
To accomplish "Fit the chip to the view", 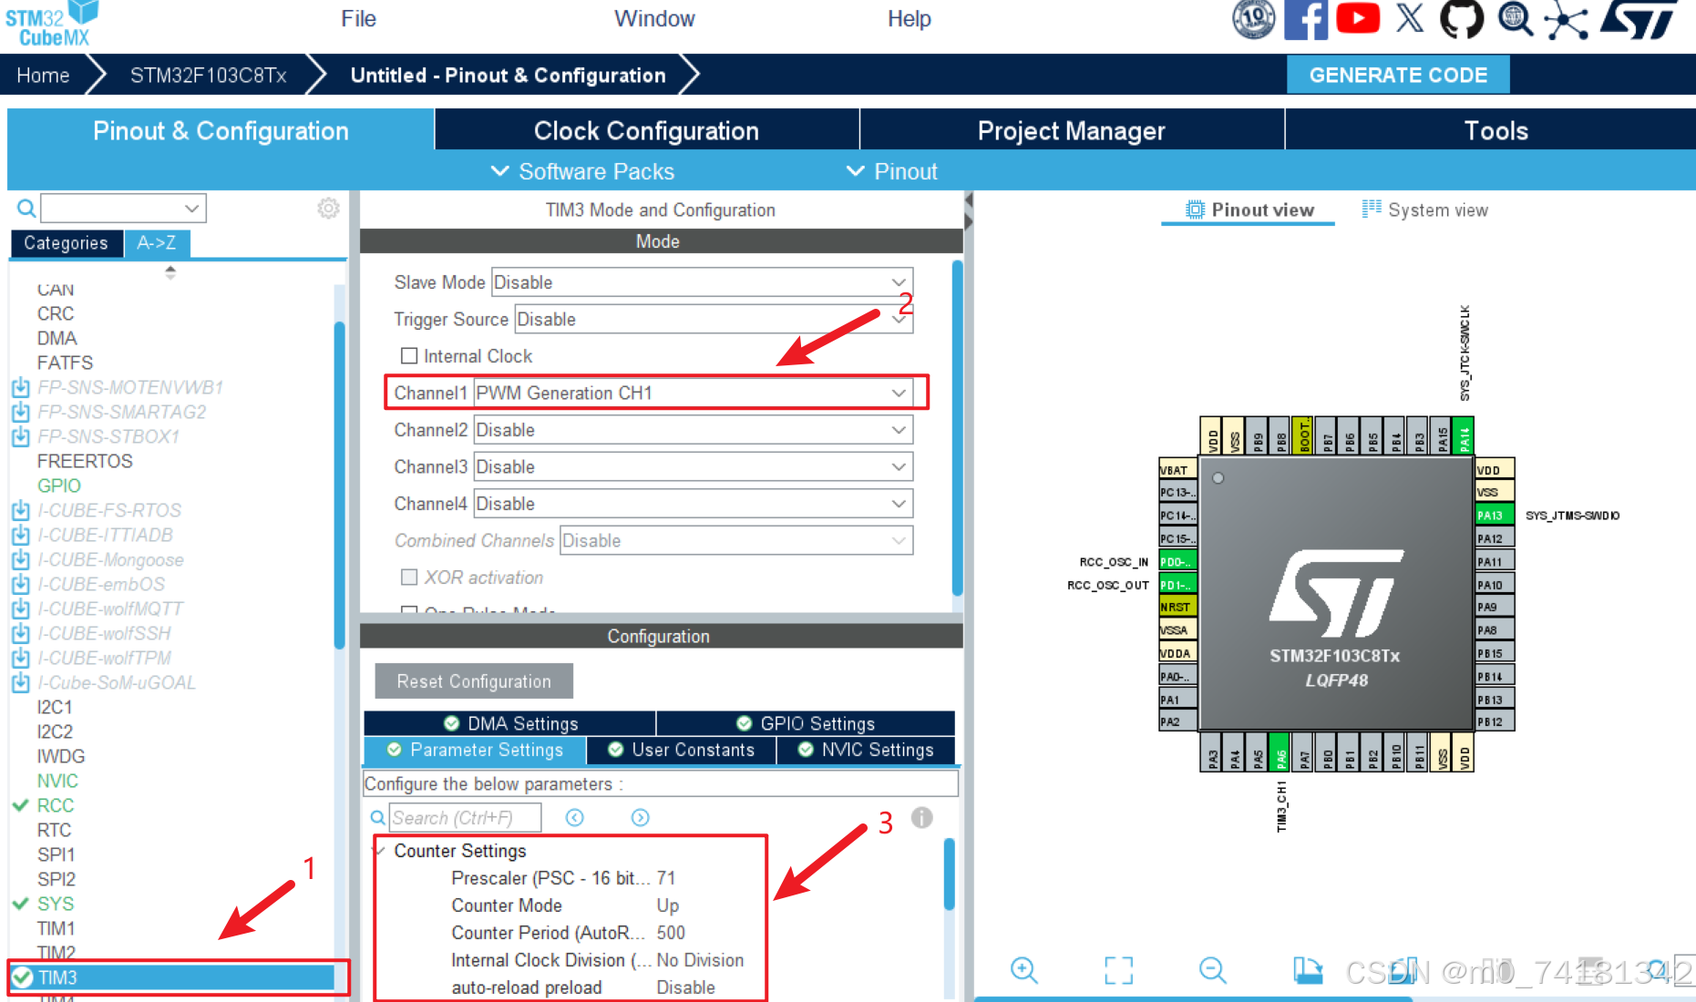I will (1118, 970).
